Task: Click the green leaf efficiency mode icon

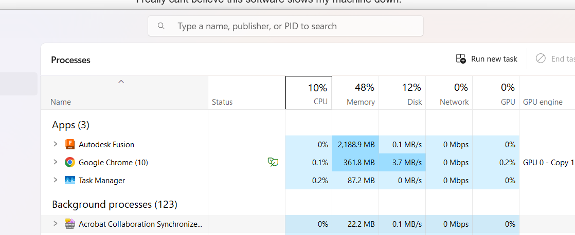Action: coord(273,162)
